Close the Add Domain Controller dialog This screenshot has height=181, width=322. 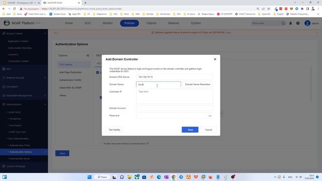tap(215, 59)
